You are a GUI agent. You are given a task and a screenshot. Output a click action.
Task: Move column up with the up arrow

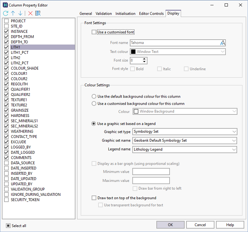pyautogui.click(x=13, y=14)
